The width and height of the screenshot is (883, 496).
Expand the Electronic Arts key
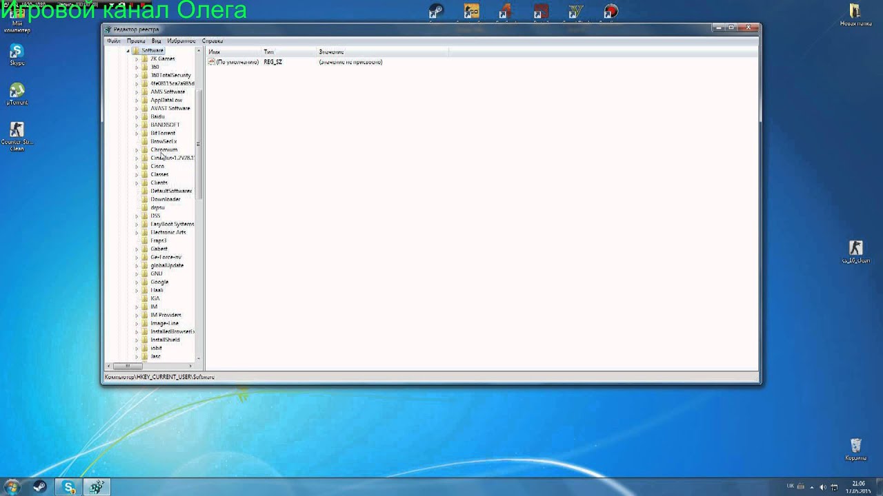pyautogui.click(x=137, y=232)
